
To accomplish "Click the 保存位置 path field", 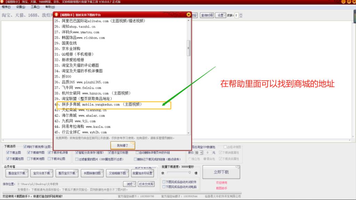I will coord(69,184).
